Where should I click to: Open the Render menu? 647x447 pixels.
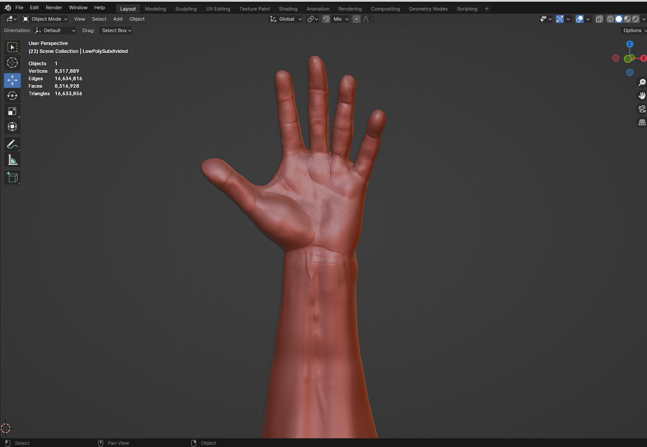coord(54,7)
